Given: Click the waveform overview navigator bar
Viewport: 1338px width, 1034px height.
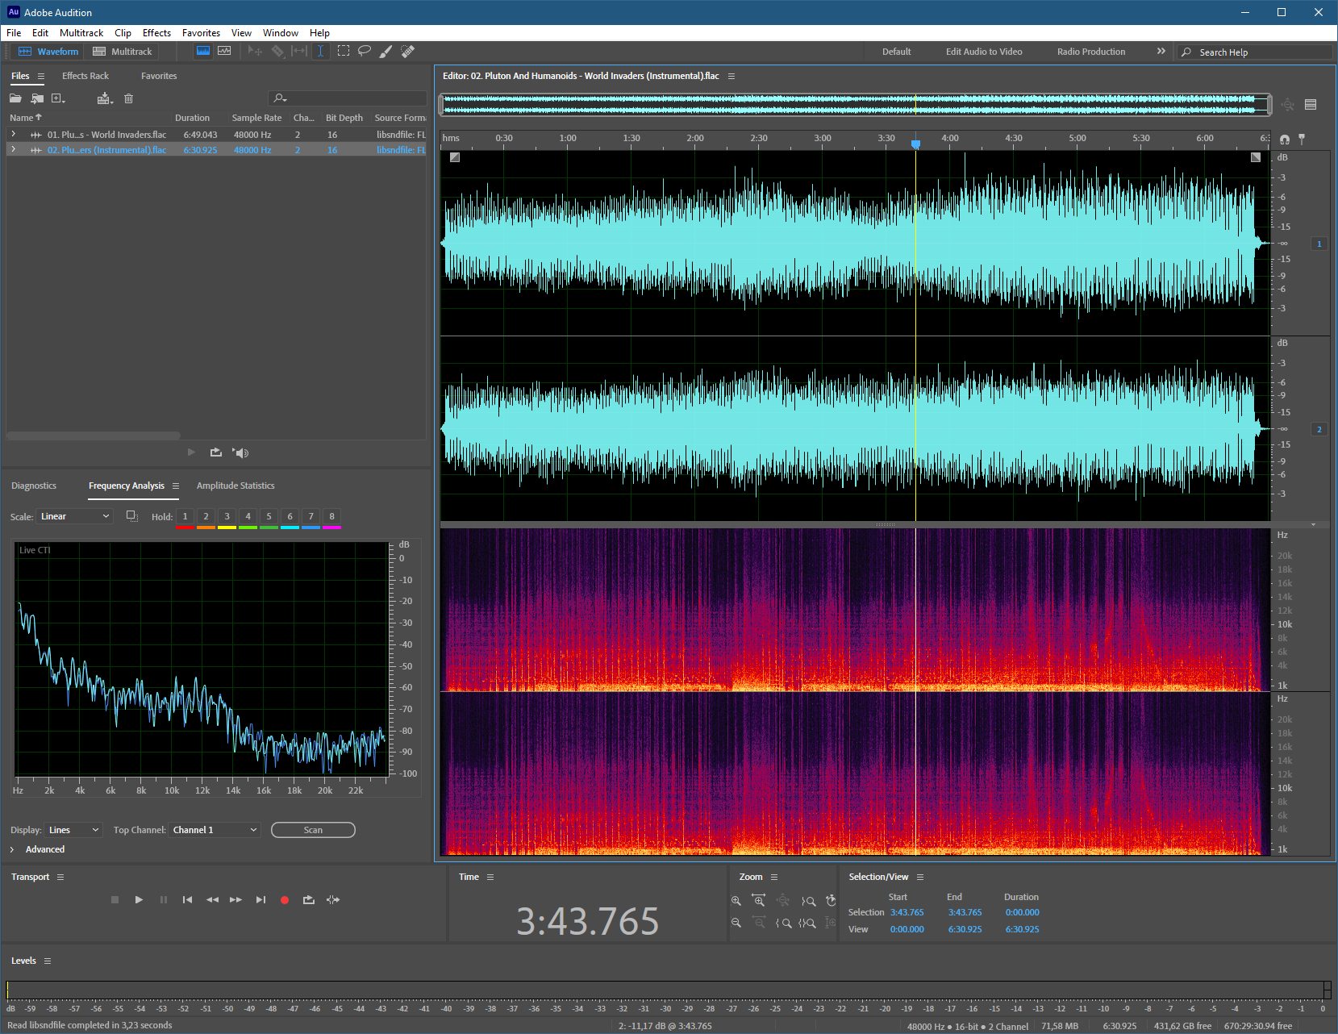Looking at the screenshot, I should click(855, 104).
